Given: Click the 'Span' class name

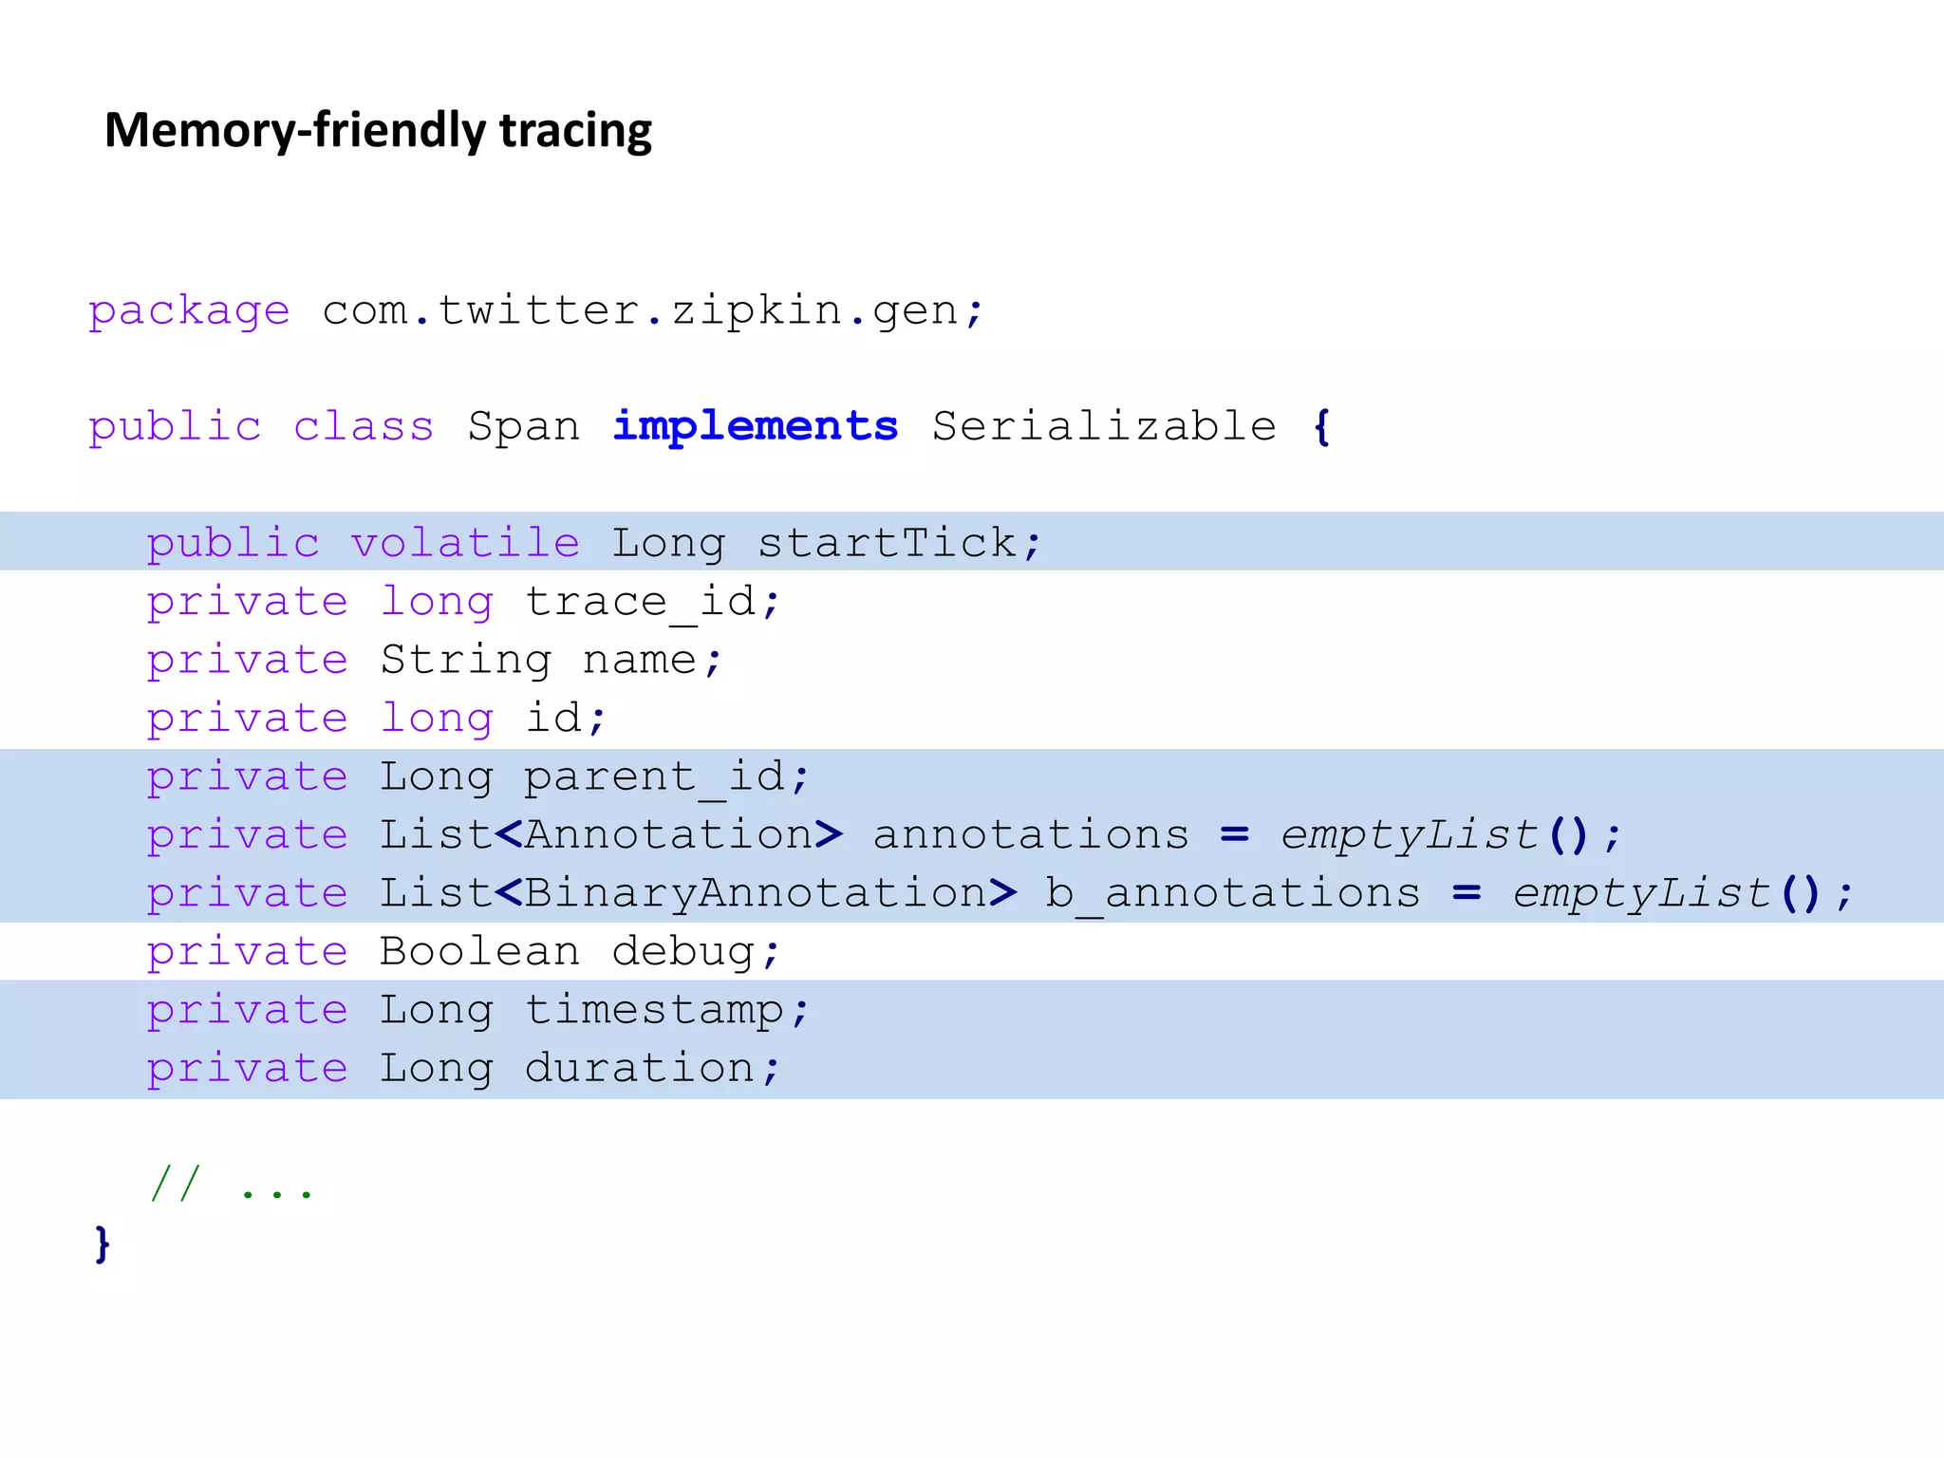Looking at the screenshot, I should click(523, 426).
